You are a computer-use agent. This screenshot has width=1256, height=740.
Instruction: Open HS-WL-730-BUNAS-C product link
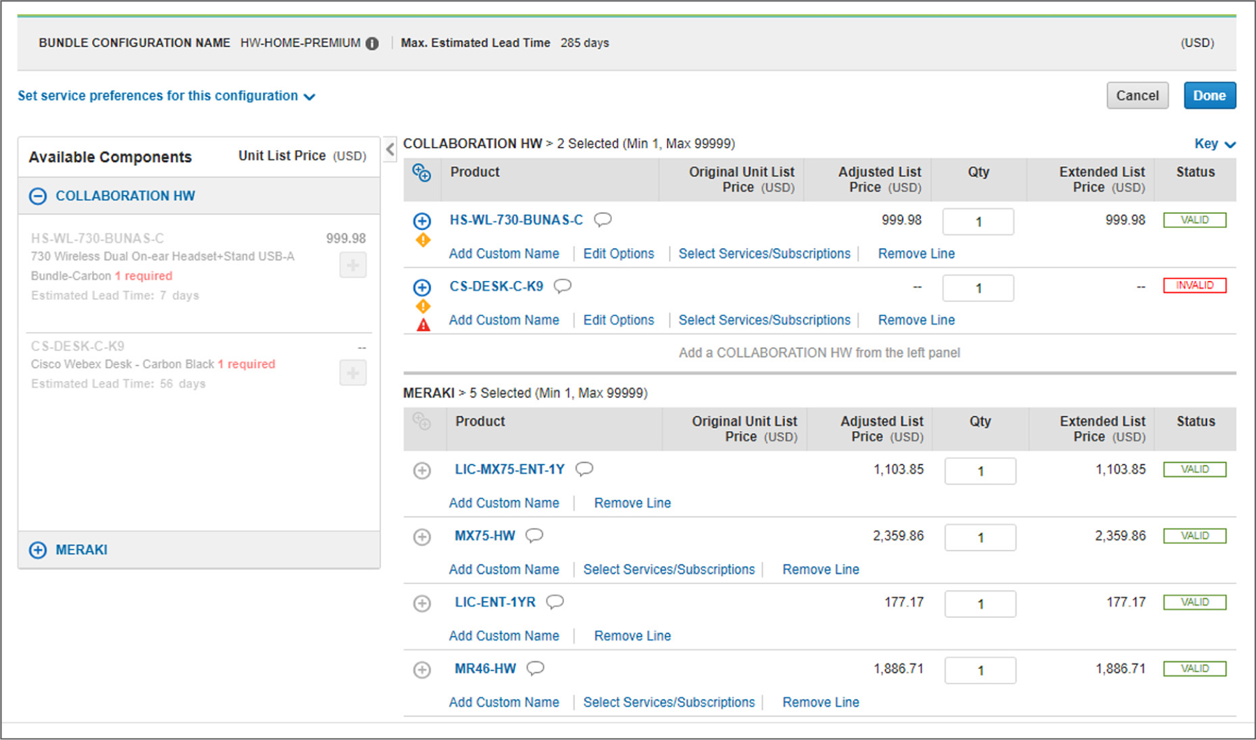point(516,220)
